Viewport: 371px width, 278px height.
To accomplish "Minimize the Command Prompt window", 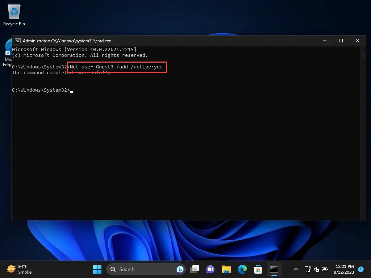I will [x=325, y=41].
